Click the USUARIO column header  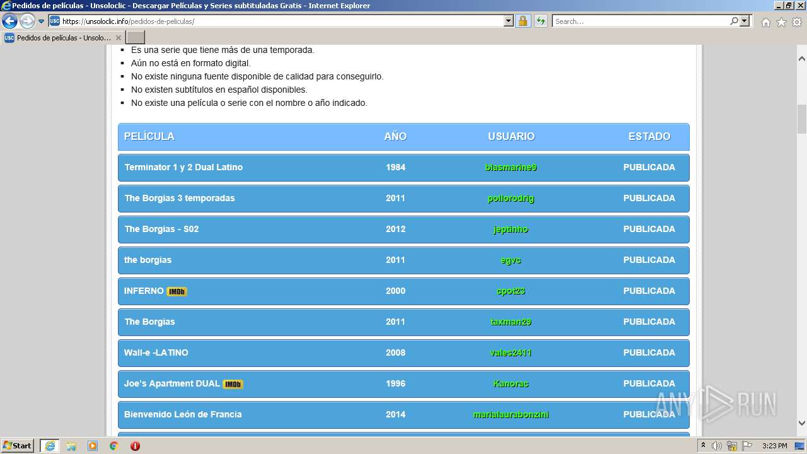tap(511, 136)
